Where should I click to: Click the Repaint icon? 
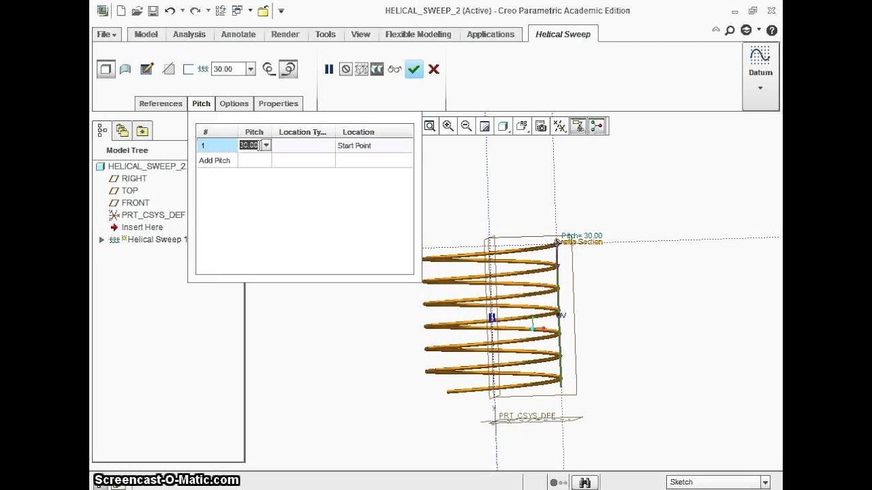pos(485,126)
